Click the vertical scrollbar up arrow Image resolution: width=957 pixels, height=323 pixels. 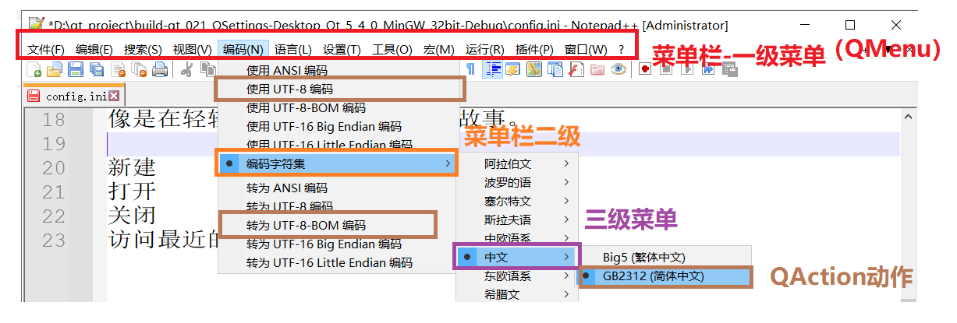click(x=908, y=115)
